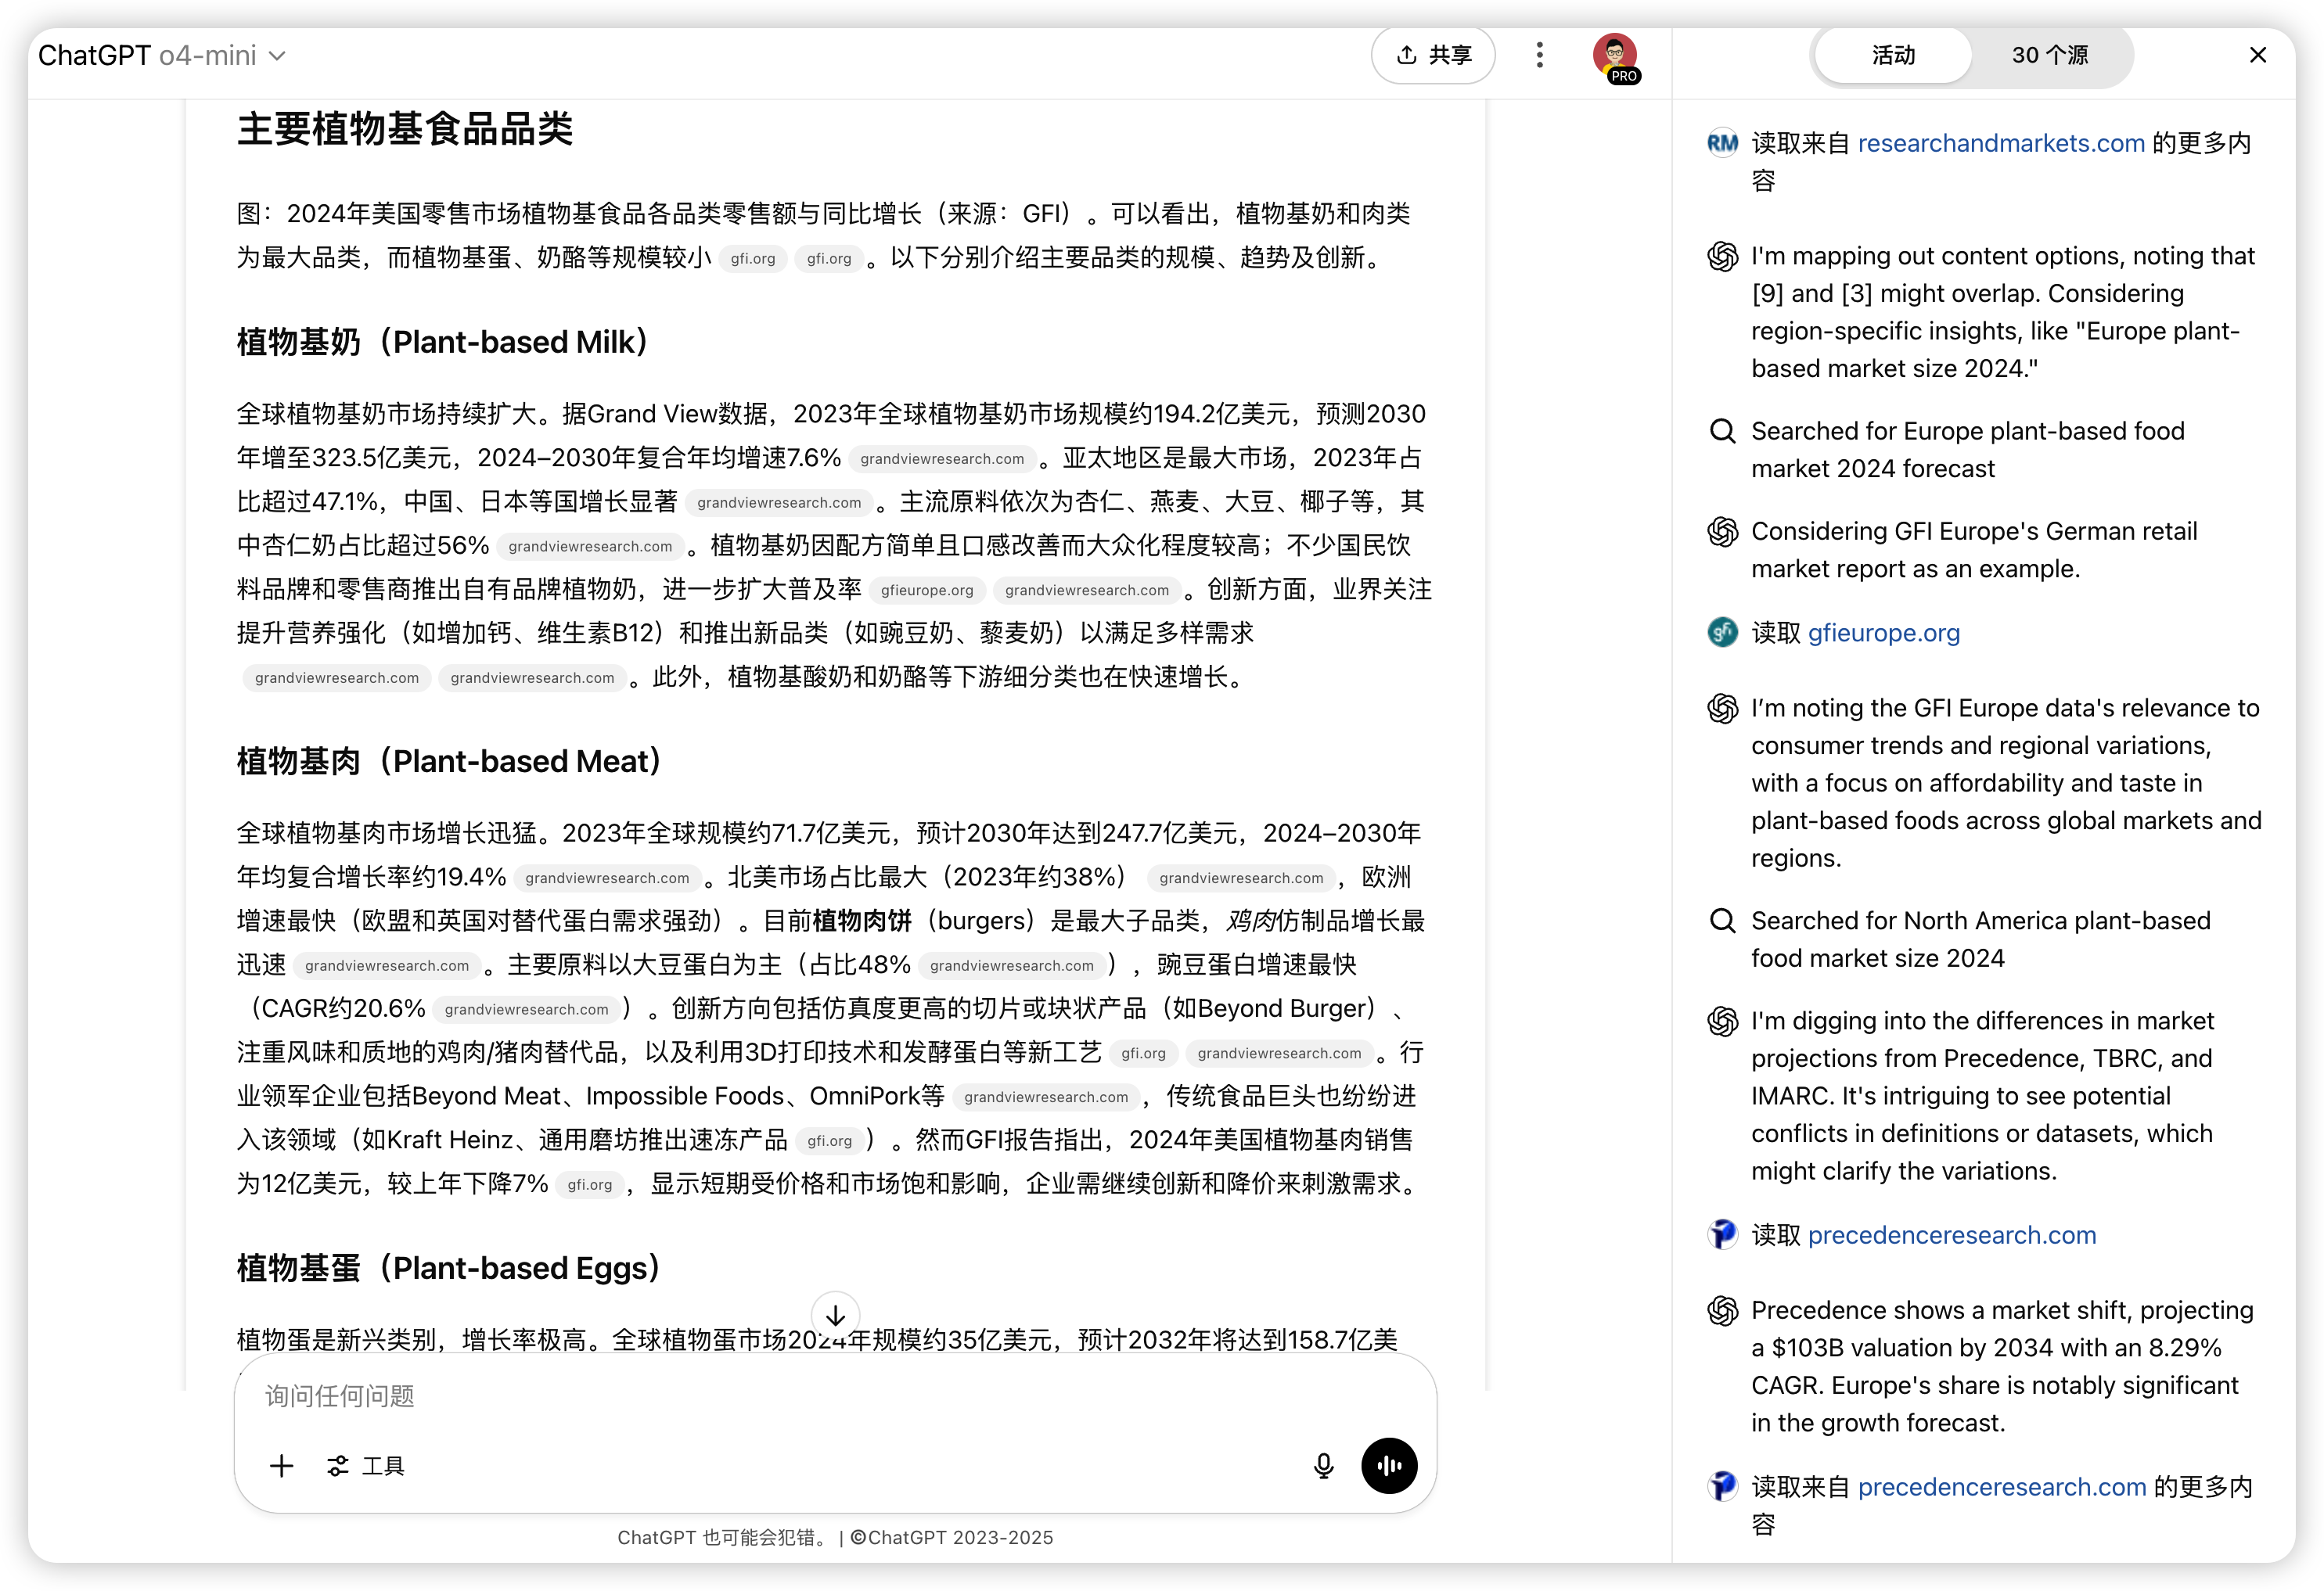Open the last precedenceresearch.com more-content link

click(x=2001, y=1487)
